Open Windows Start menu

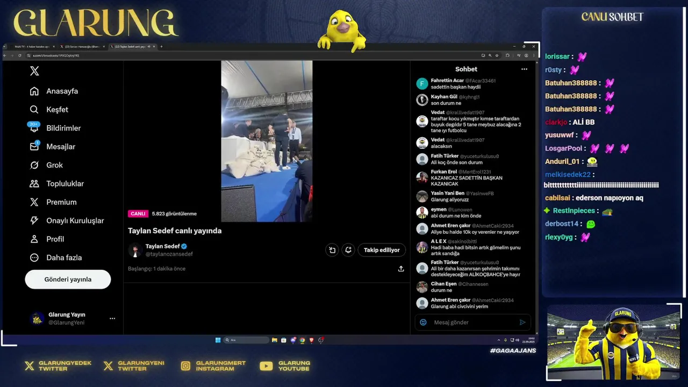[218, 340]
